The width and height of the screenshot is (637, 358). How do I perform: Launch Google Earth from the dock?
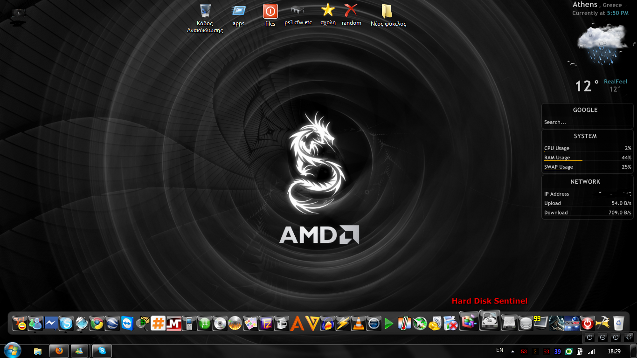112,323
